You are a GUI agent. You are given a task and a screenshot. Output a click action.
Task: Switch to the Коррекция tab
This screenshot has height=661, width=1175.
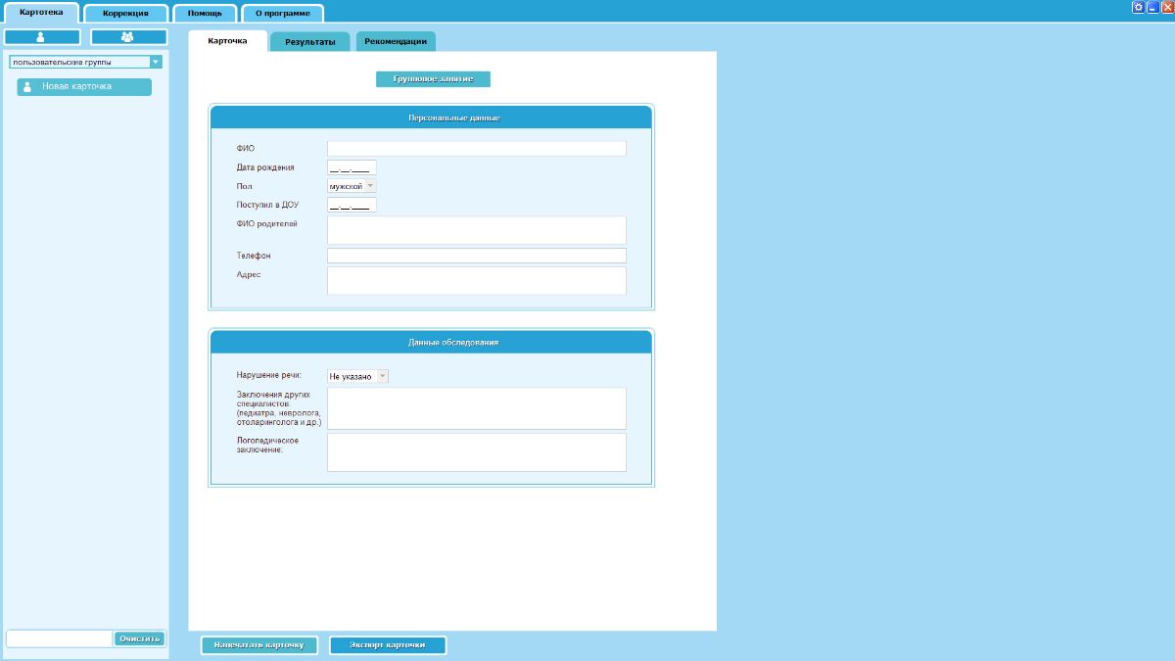(125, 14)
